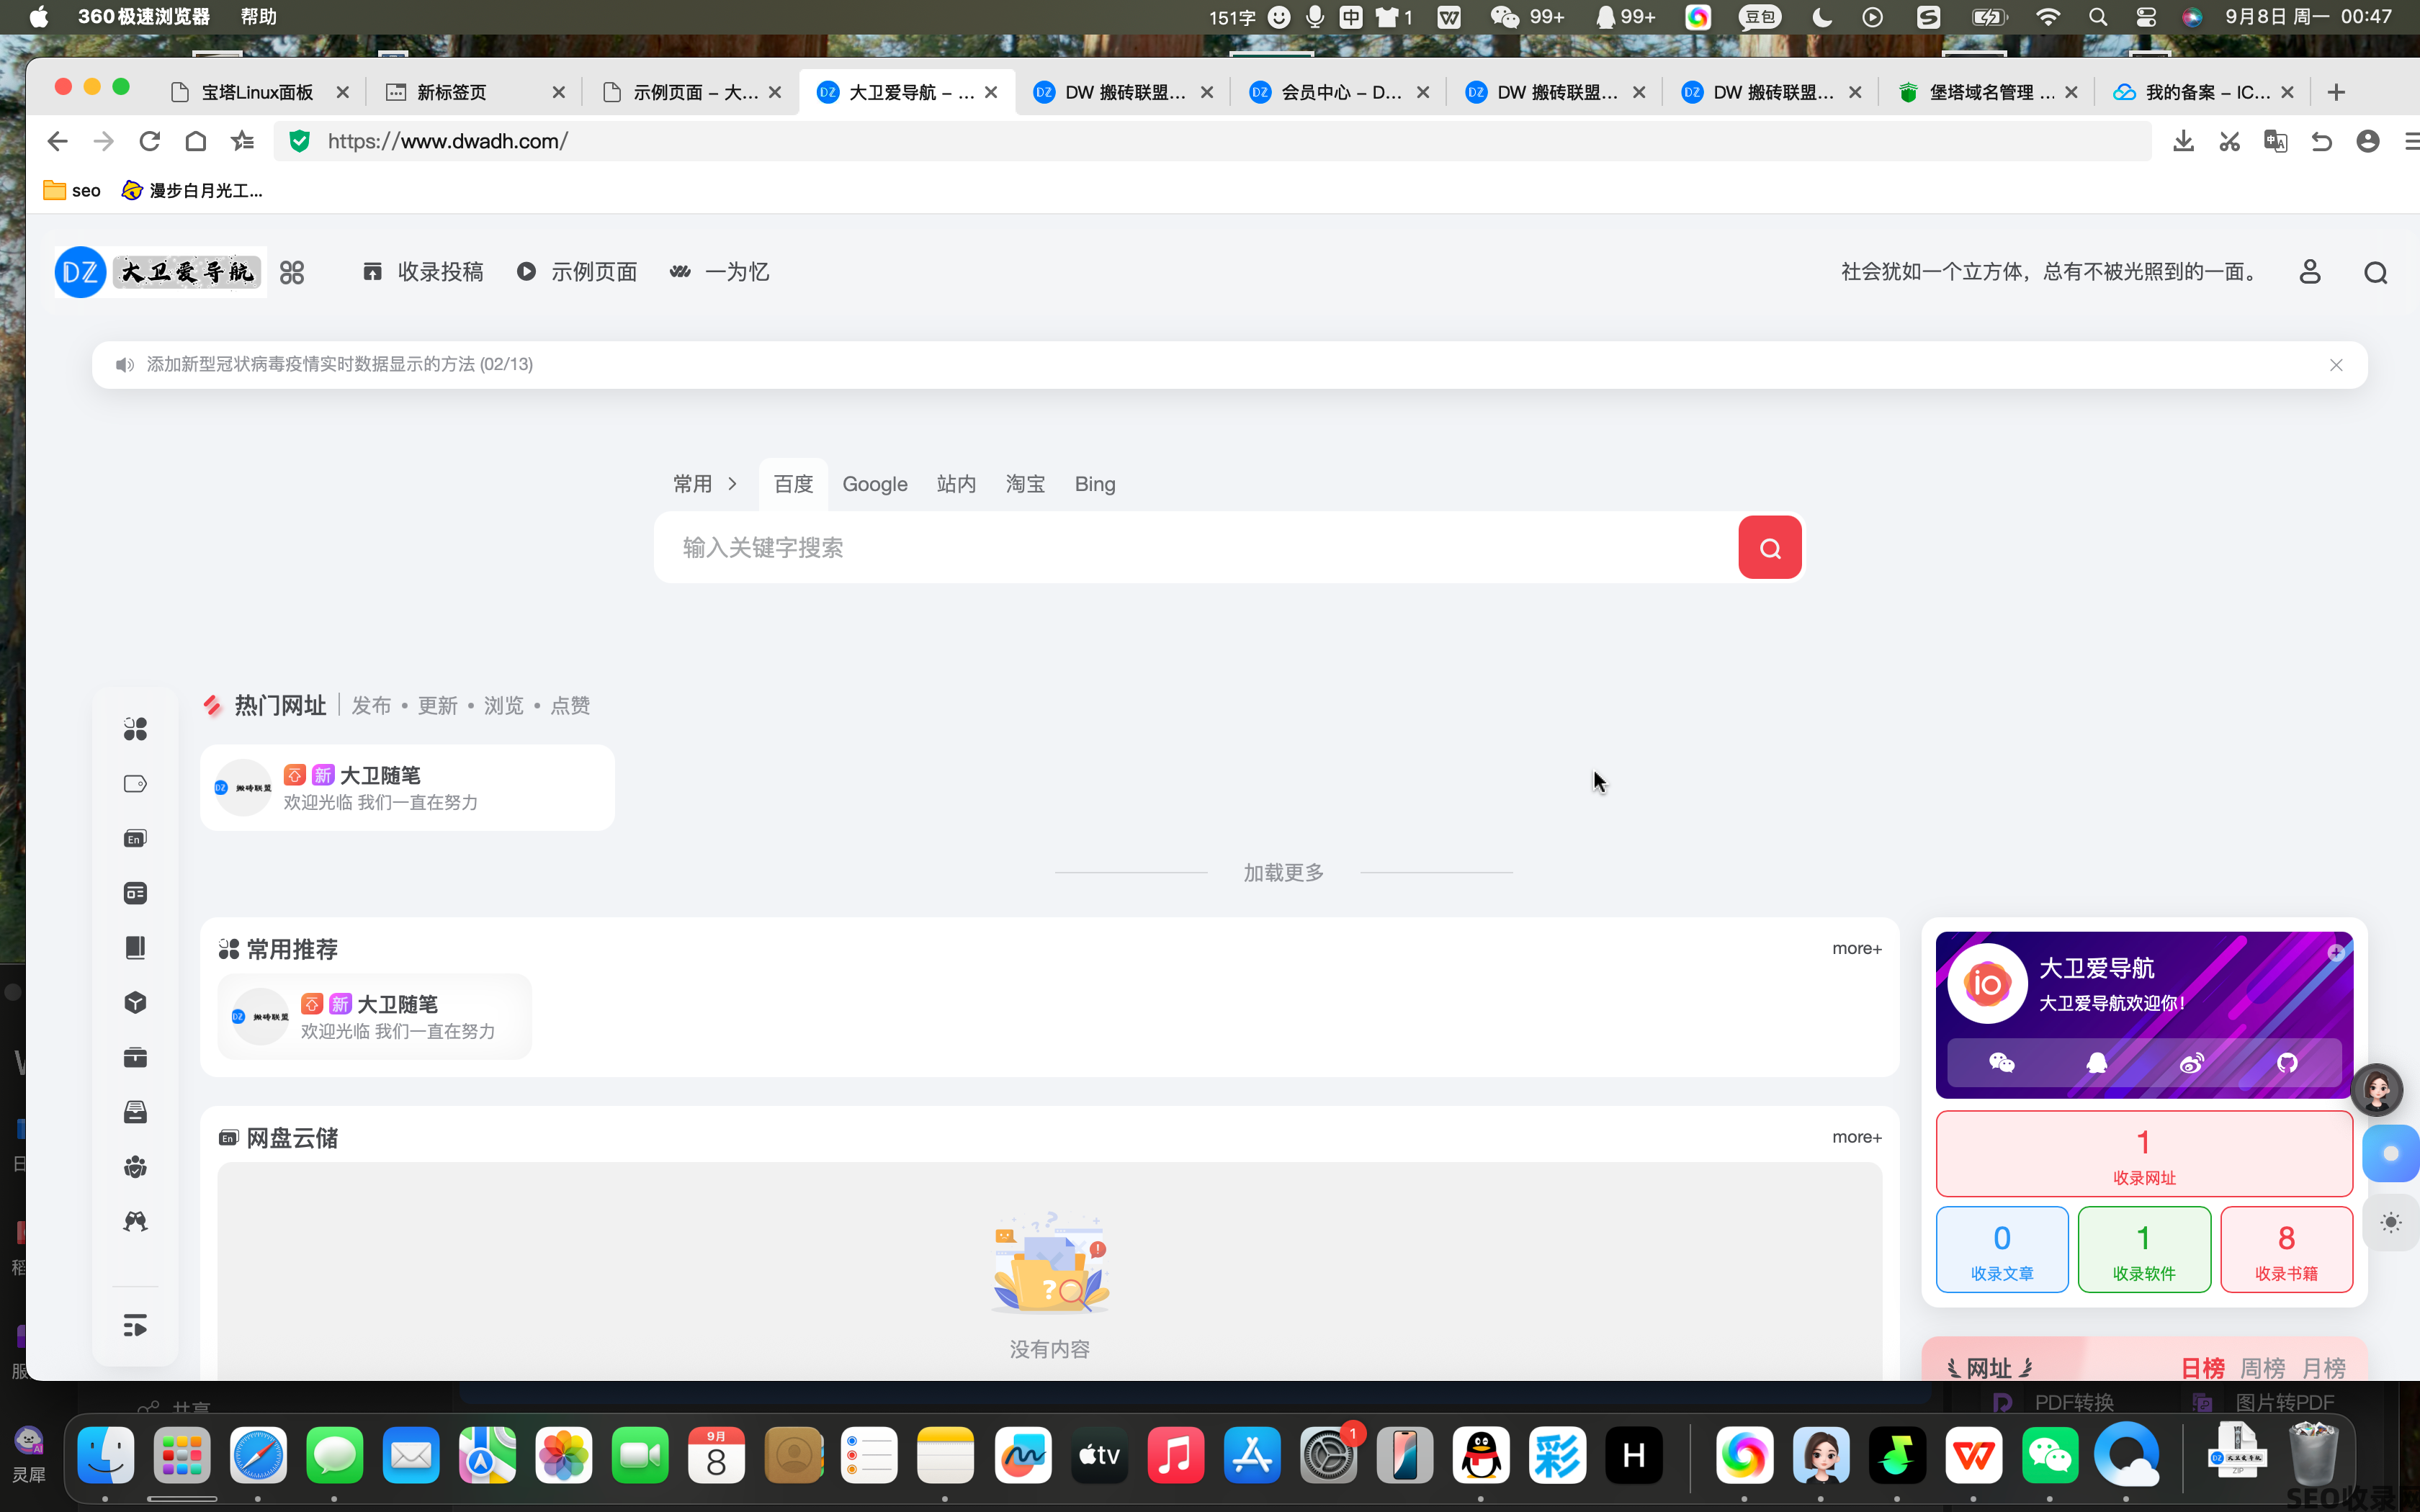Select the Google search tab
2420x1512 pixels.
(875, 484)
